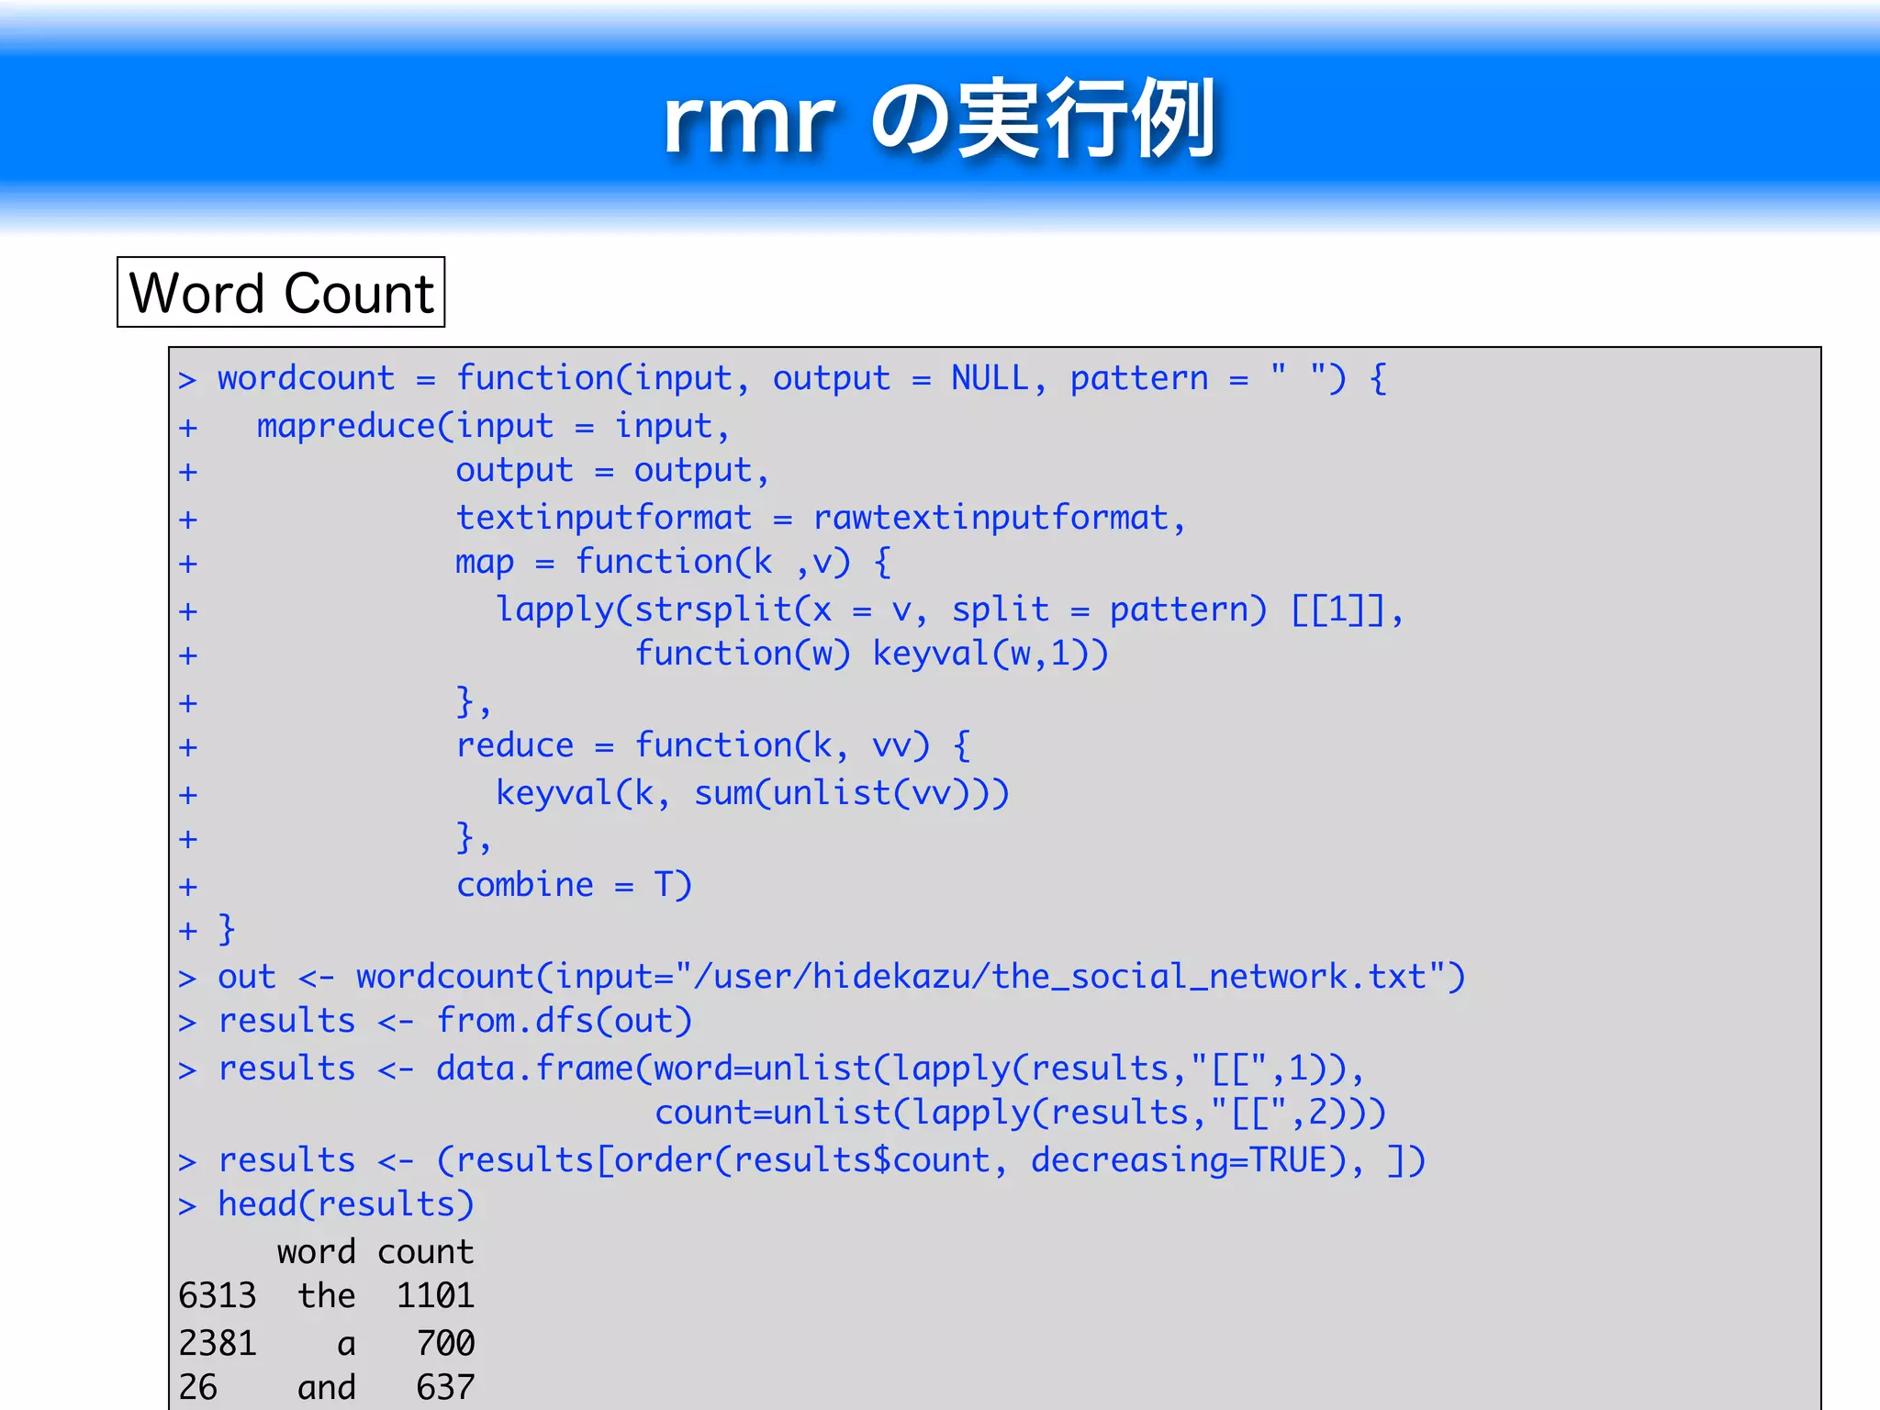1880x1410 pixels.
Task: Click the 'results <- data.frame(word=unlist...' line
Action: click(x=772, y=1069)
